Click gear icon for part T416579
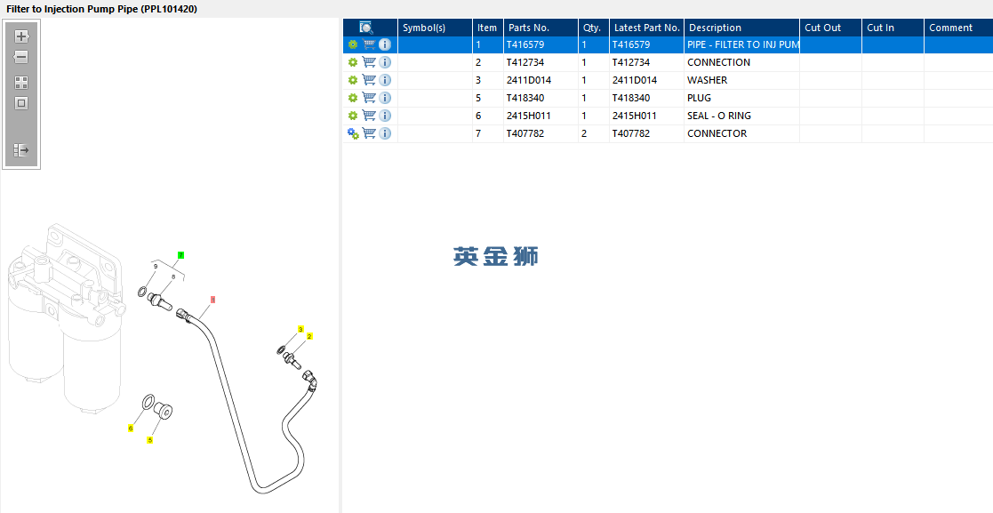993x513 pixels. click(353, 44)
